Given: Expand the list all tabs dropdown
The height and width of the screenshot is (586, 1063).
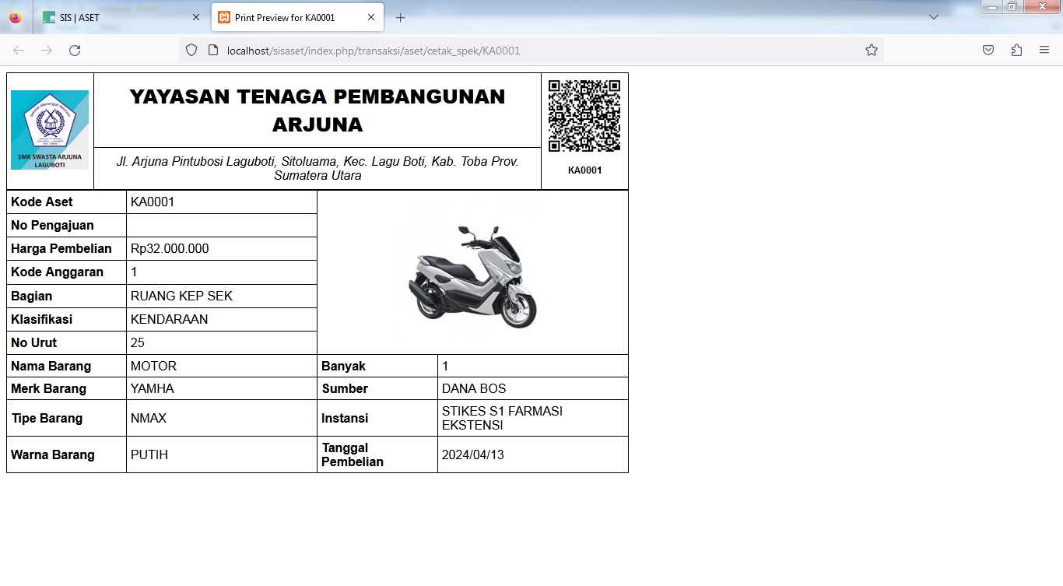Looking at the screenshot, I should [x=934, y=17].
